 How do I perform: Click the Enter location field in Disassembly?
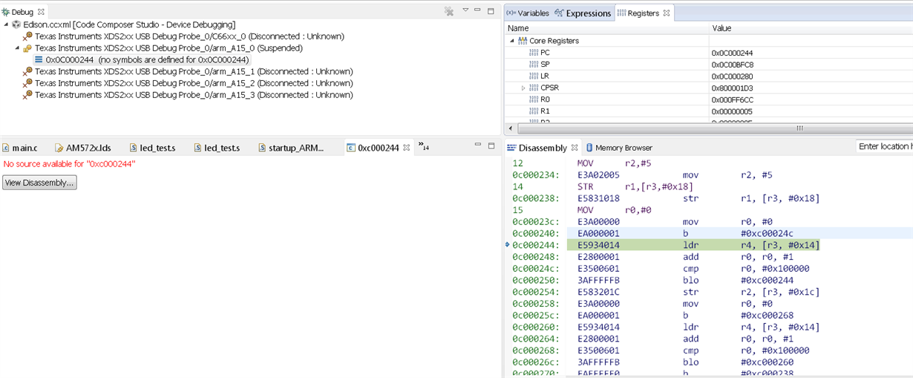click(885, 146)
